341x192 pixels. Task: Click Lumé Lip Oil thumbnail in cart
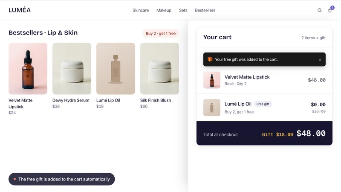pyautogui.click(x=212, y=108)
